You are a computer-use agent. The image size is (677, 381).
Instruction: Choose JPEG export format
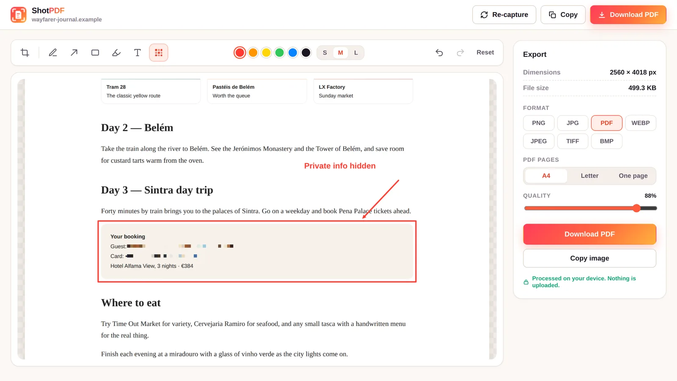tap(539, 141)
